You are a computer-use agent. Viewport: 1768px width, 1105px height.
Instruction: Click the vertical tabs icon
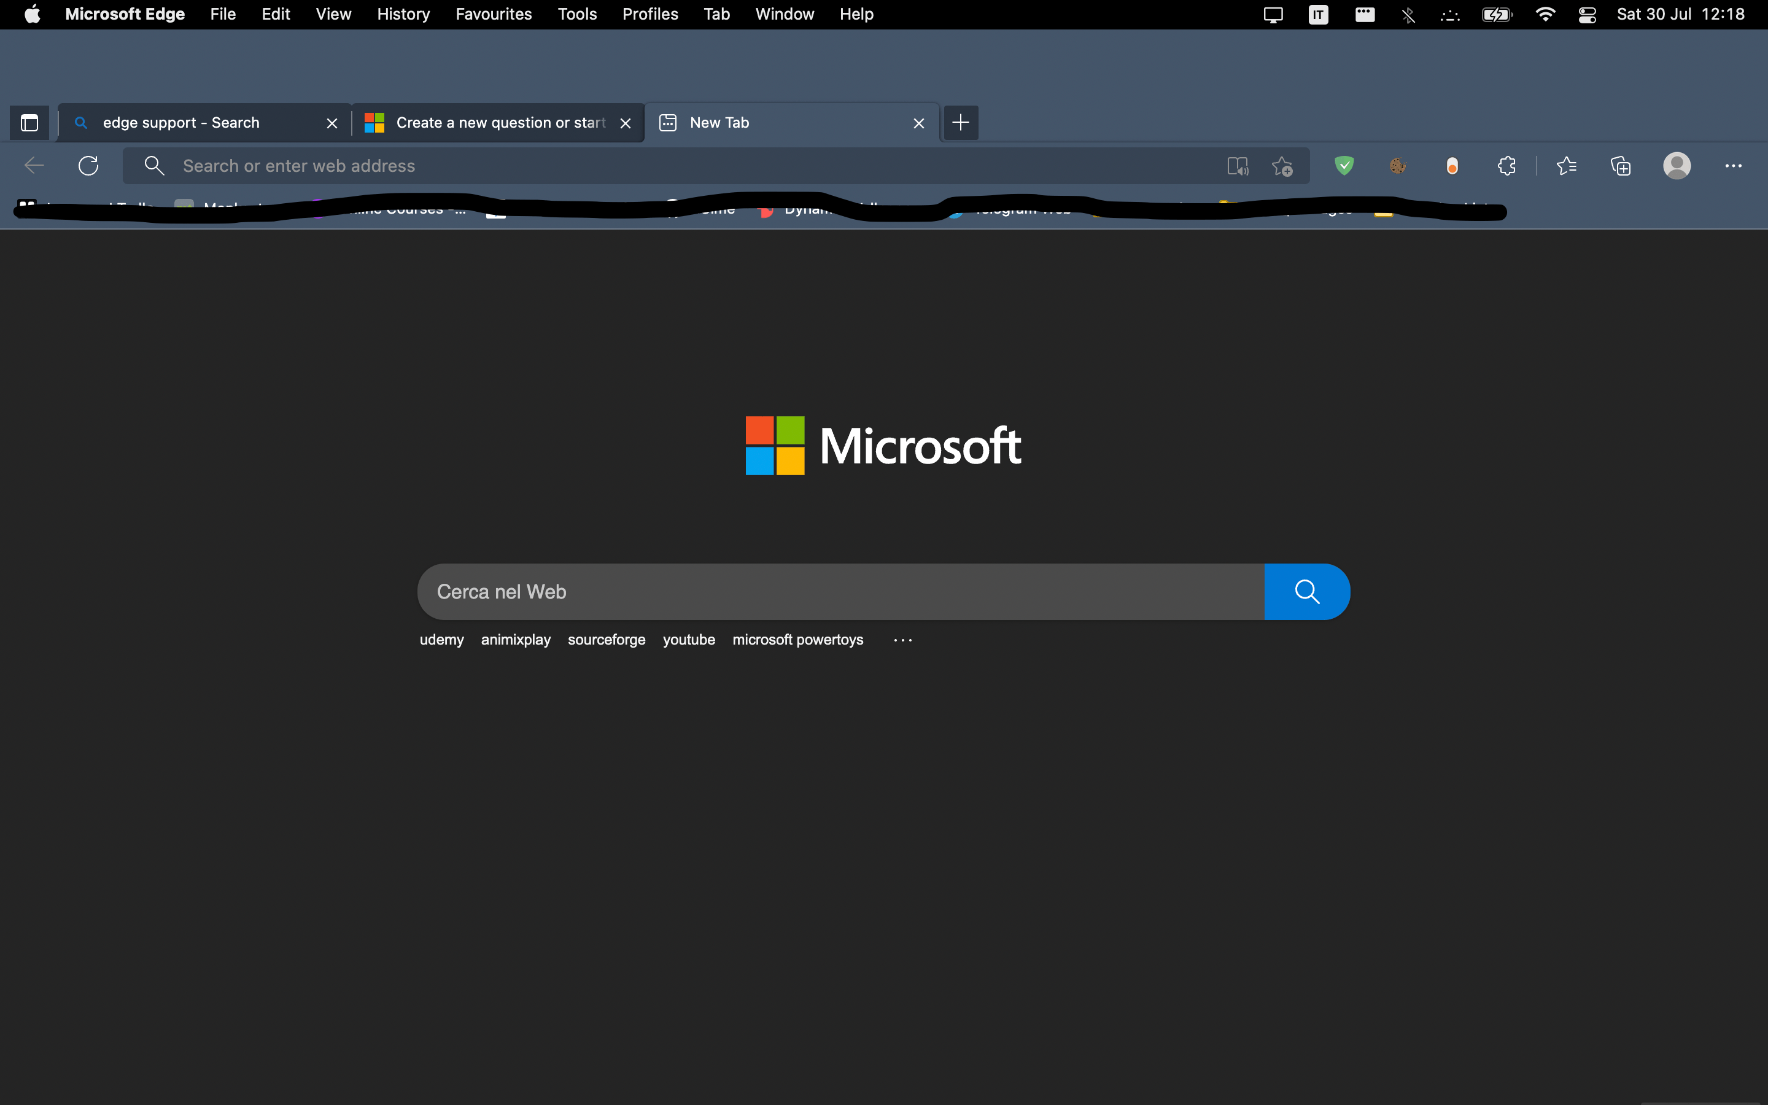29,123
